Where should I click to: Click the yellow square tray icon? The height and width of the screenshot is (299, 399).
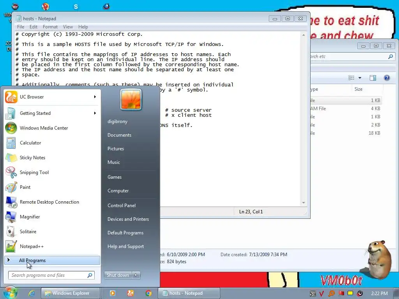coord(350,293)
